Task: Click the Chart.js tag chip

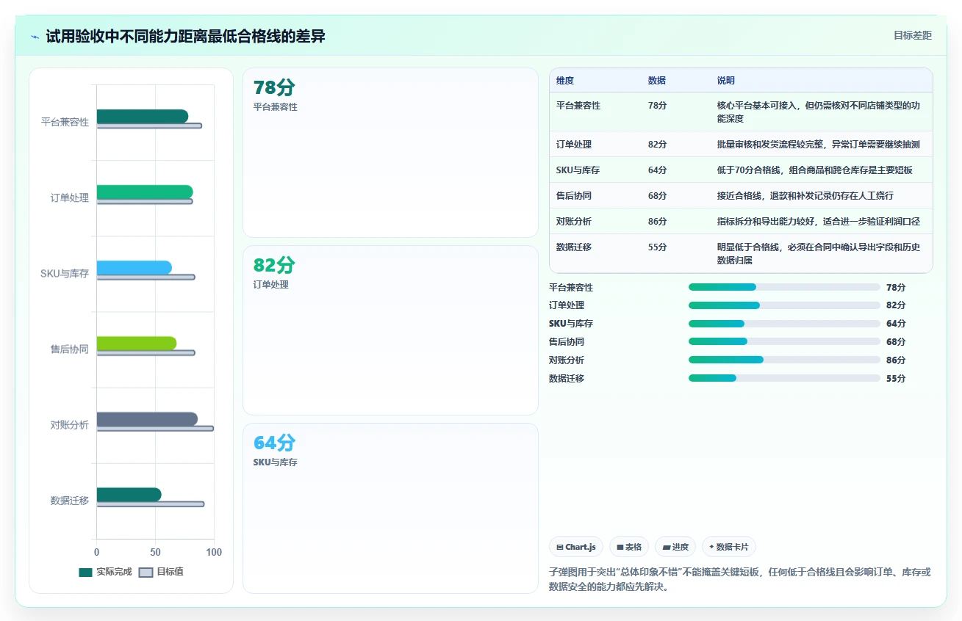Action: coord(576,547)
